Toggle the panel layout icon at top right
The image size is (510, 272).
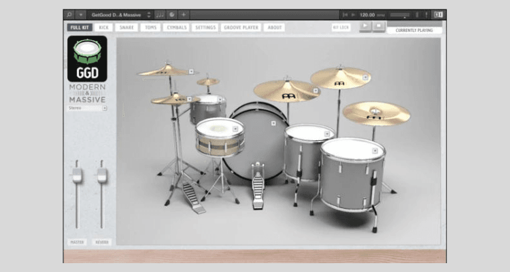[x=439, y=15]
